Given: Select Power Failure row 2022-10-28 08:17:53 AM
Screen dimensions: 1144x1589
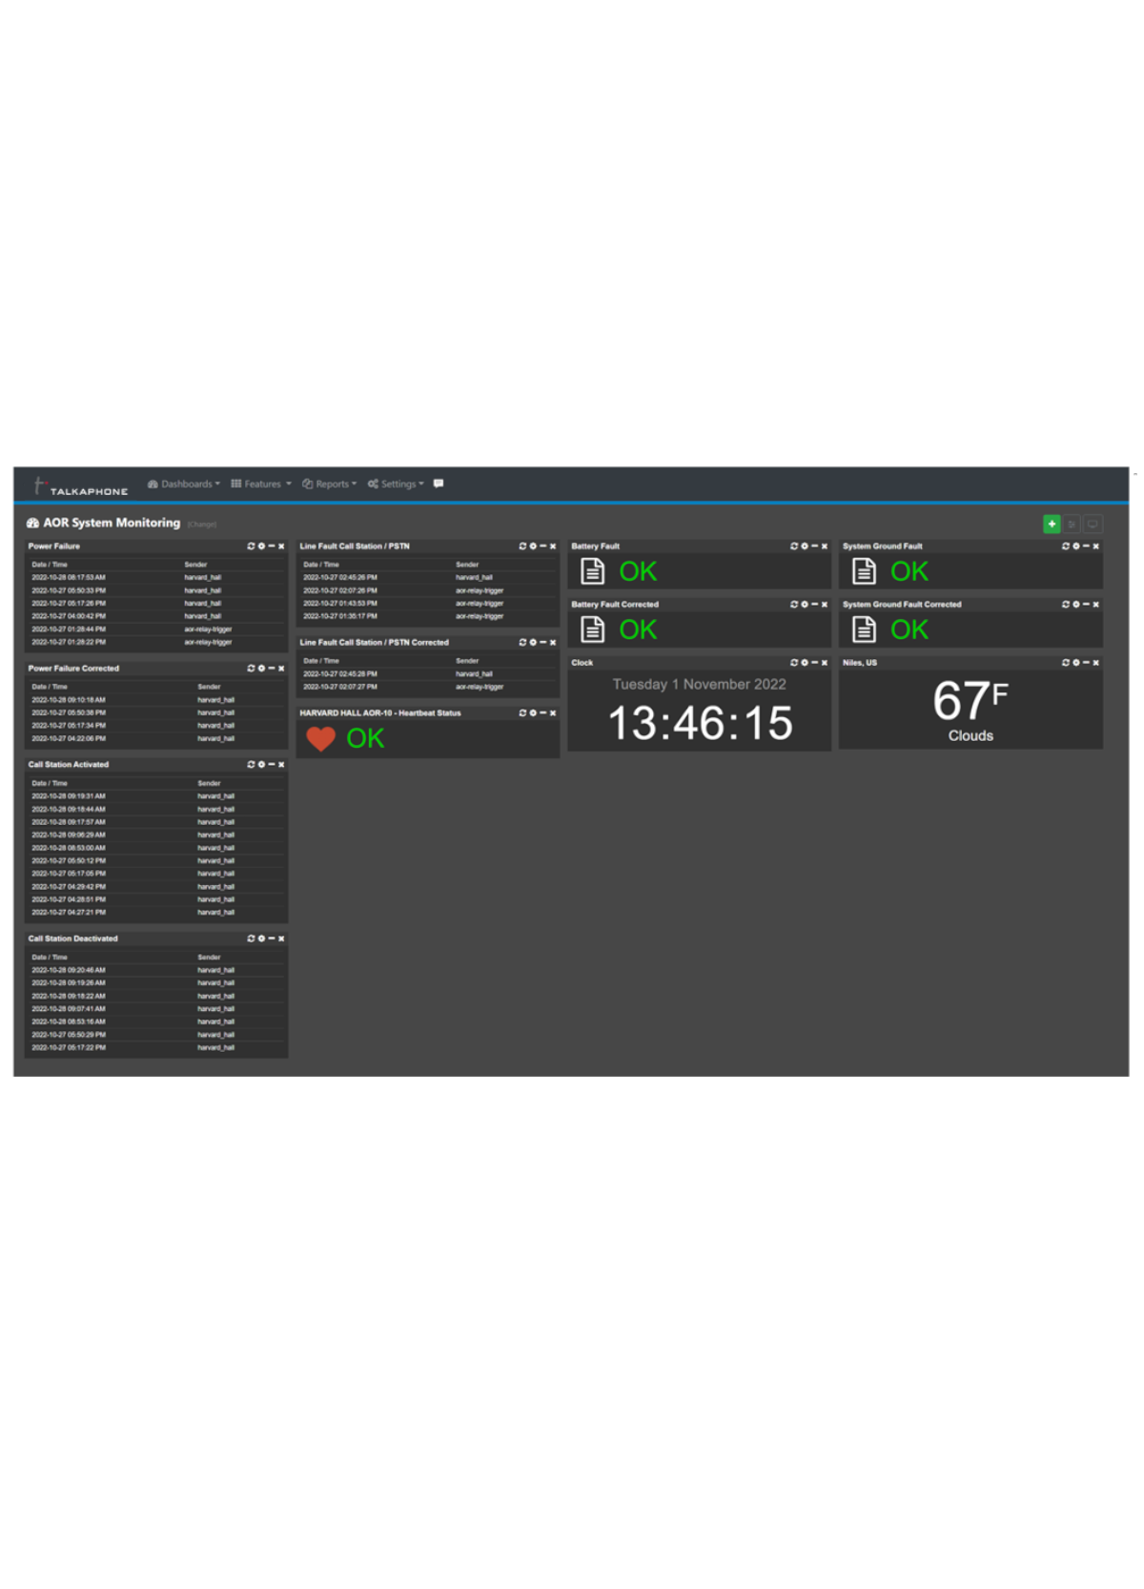Looking at the screenshot, I should (x=156, y=578).
